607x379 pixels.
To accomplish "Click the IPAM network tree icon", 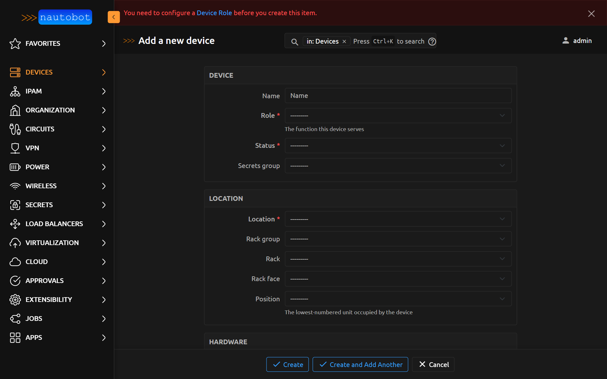I will coord(15,91).
